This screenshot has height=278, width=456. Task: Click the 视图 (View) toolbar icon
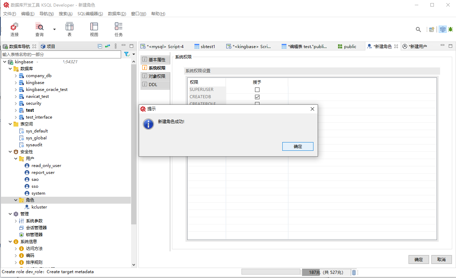94,29
